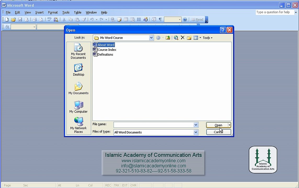
Task: Click the Undo arrow icon
Action: [x=92, y=19]
